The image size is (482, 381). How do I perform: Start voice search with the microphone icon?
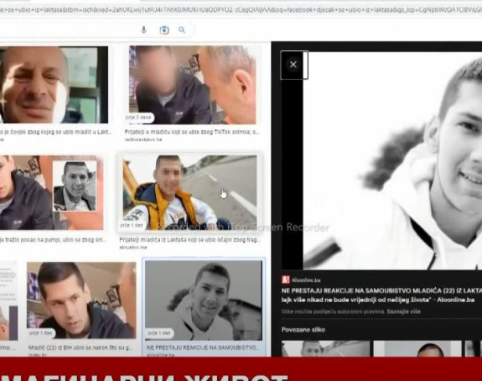[x=143, y=30]
